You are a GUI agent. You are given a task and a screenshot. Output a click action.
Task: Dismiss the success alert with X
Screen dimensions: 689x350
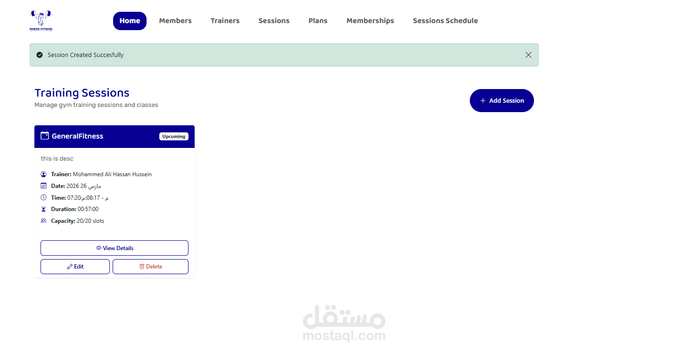point(528,55)
